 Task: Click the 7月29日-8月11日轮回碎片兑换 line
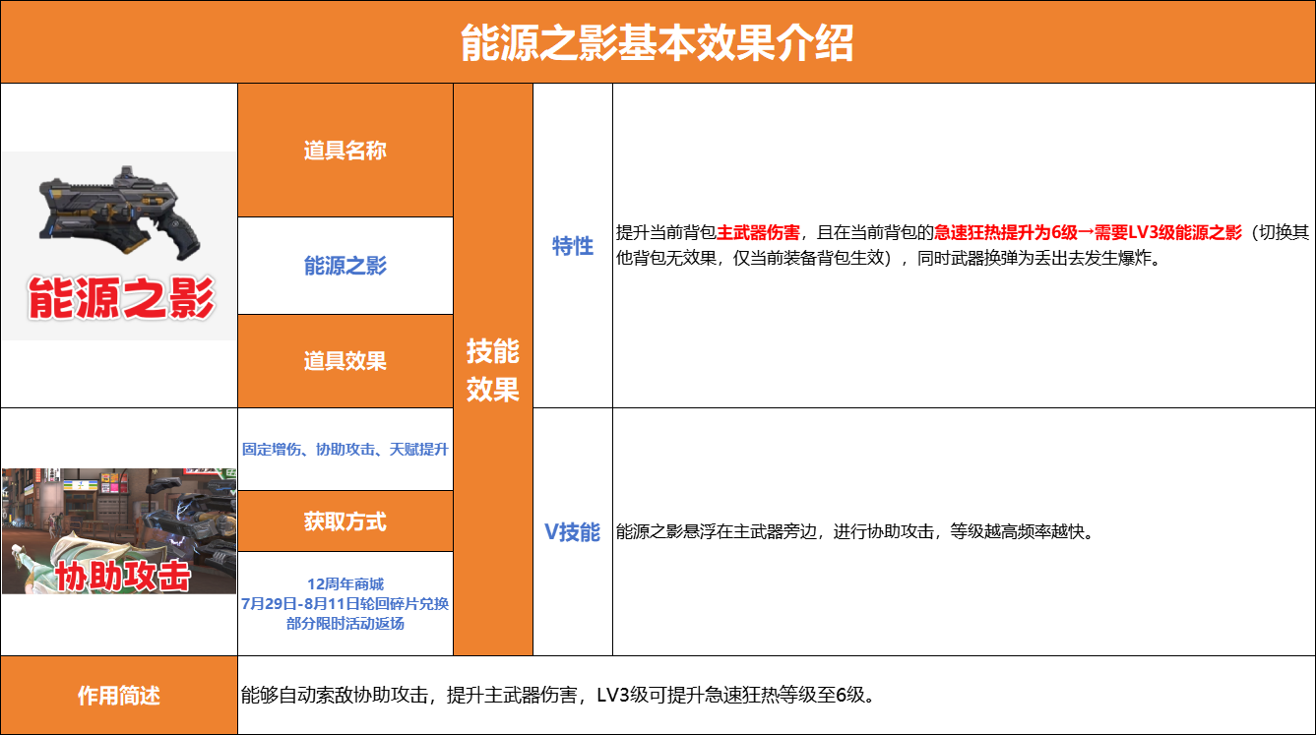345,603
